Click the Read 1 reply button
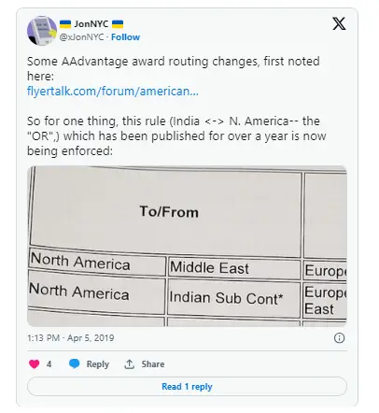This screenshot has width=379, height=413. coord(187,387)
